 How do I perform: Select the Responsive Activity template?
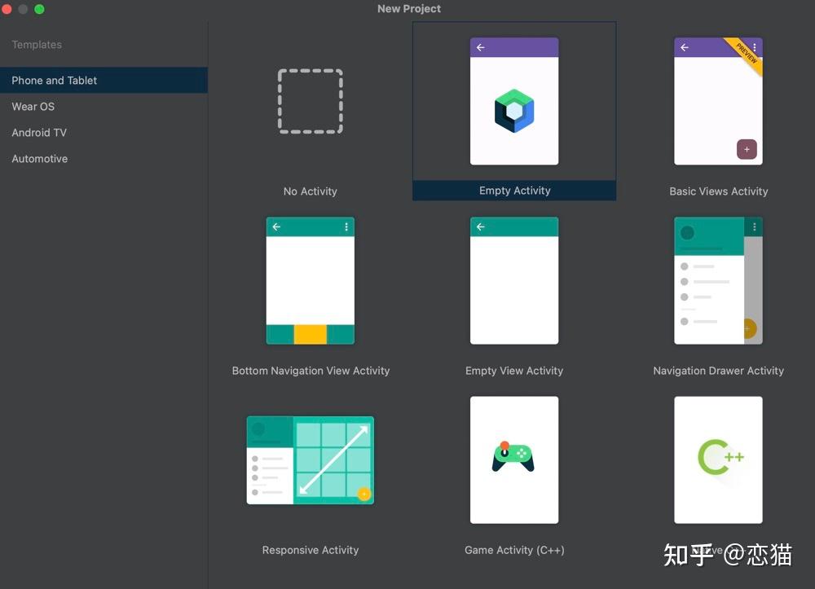pyautogui.click(x=310, y=460)
